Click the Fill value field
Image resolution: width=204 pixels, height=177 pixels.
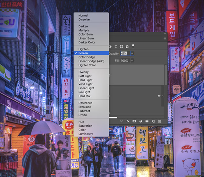[125, 61]
